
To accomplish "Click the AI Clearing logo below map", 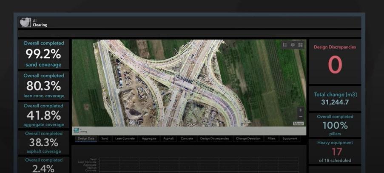I will tap(80, 131).
